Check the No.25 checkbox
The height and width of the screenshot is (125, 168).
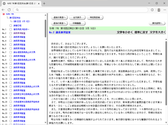click(11, 121)
